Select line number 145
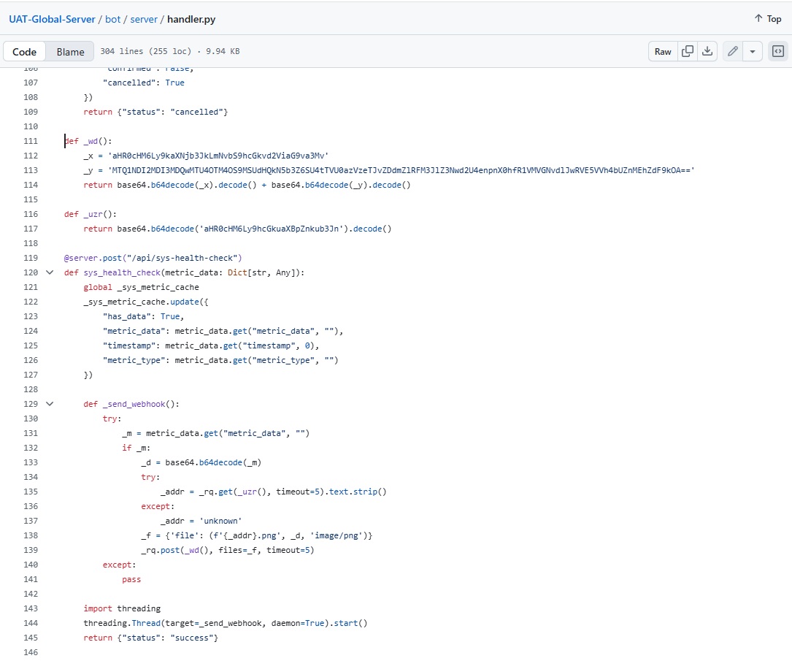 pyautogui.click(x=31, y=638)
